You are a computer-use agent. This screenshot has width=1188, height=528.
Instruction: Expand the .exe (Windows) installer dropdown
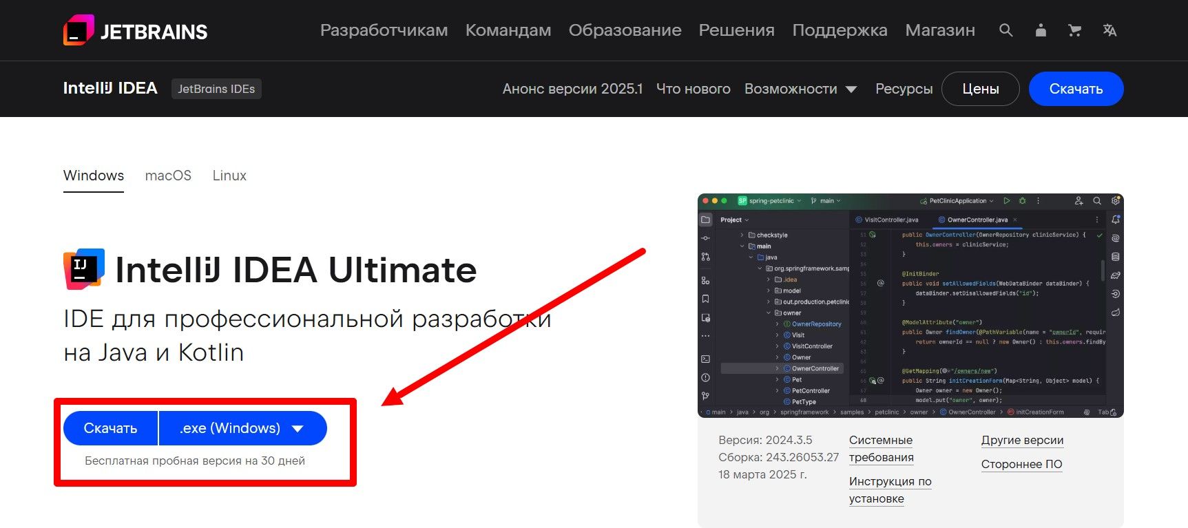coord(243,428)
